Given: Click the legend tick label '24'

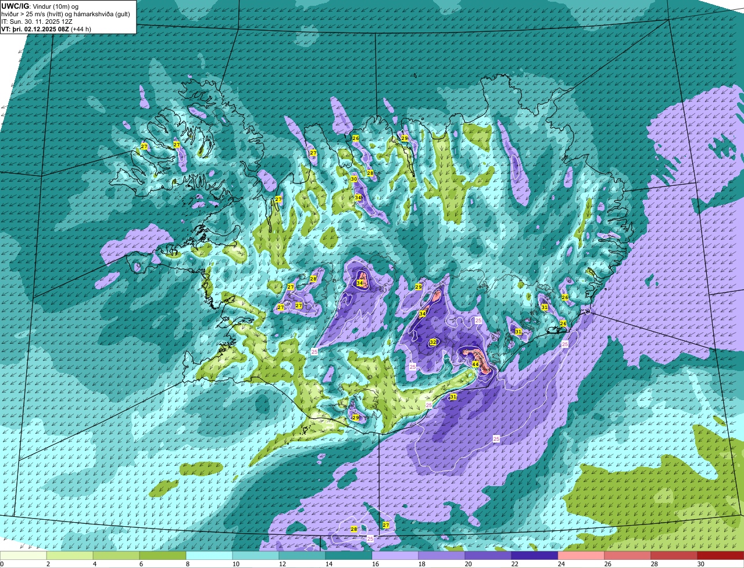Looking at the screenshot, I should pyautogui.click(x=561, y=564).
